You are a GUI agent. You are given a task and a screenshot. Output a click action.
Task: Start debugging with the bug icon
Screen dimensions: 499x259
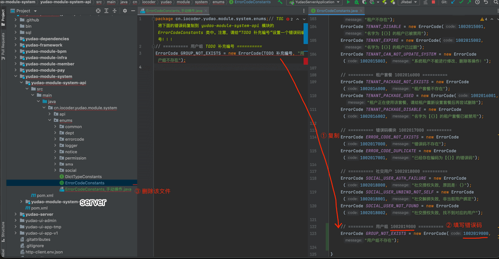pos(357,3)
